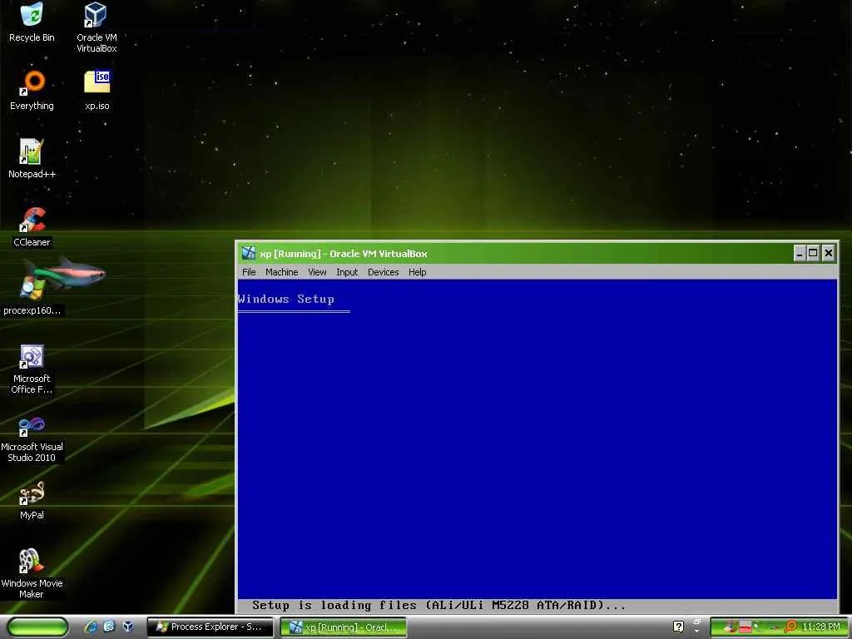Click the language bar help question-mark icon

pyautogui.click(x=678, y=627)
